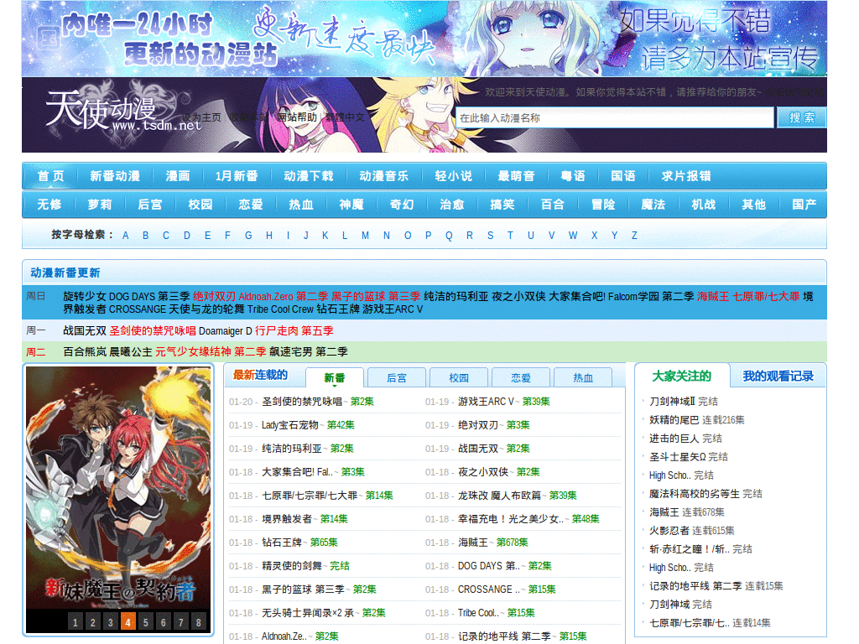Select the 机战 genre category

point(704,205)
